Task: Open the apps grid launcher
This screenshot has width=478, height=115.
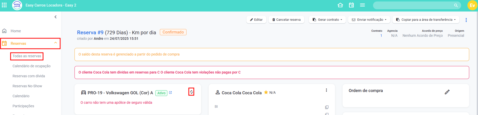Action: 4,5
